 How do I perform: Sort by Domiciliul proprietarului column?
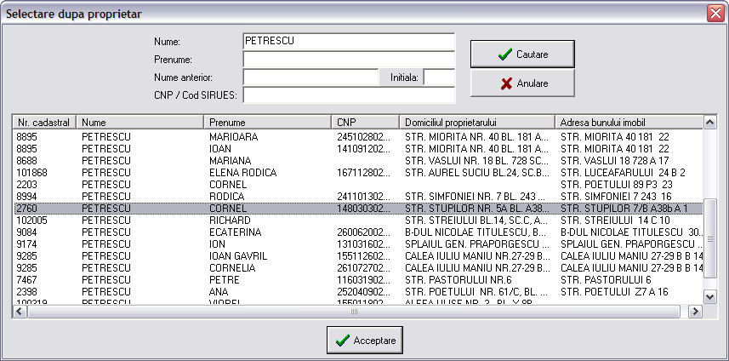pyautogui.click(x=476, y=122)
